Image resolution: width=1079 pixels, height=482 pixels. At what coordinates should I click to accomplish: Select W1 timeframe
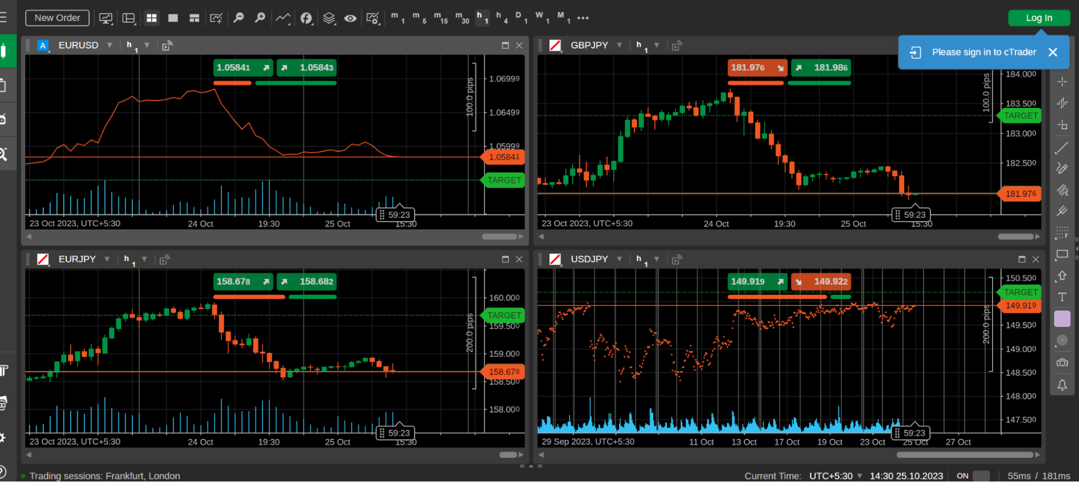tap(542, 17)
